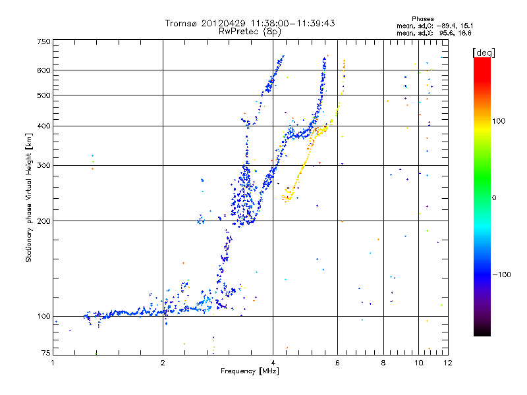This screenshot has height=395, width=527.
Task: Click the y-axis tick label '400'
Action: (43, 126)
